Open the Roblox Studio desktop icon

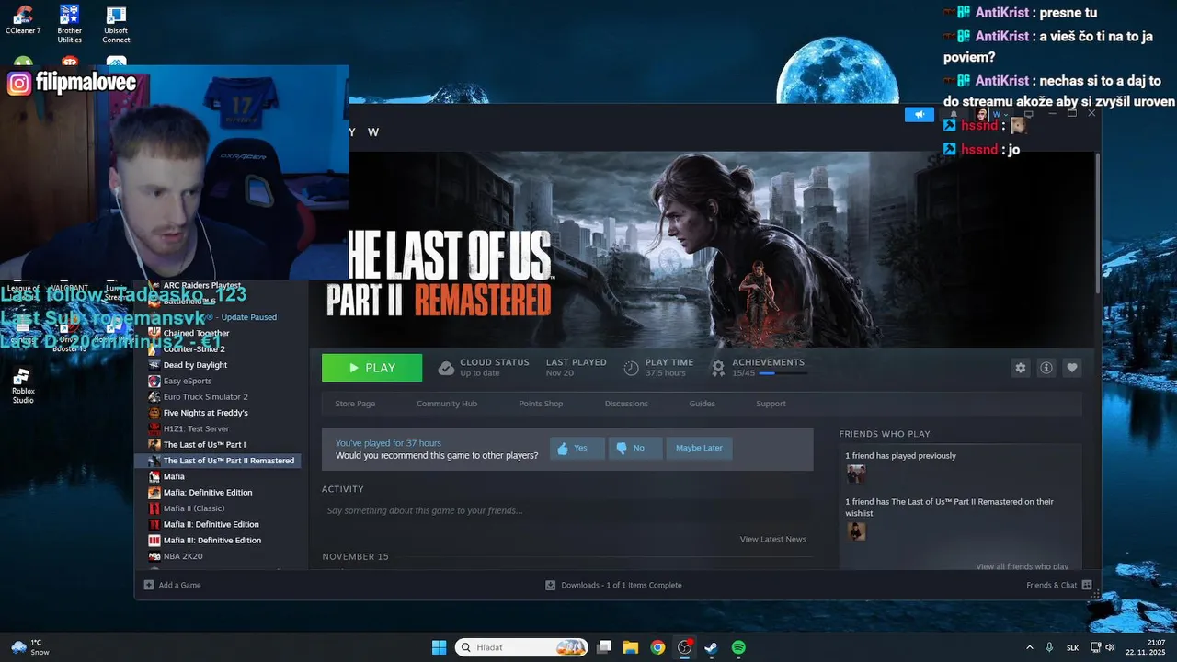point(23,386)
